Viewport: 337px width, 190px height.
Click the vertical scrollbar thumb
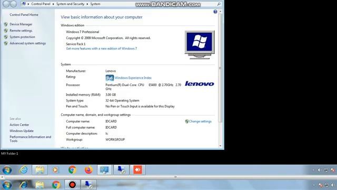(220, 68)
